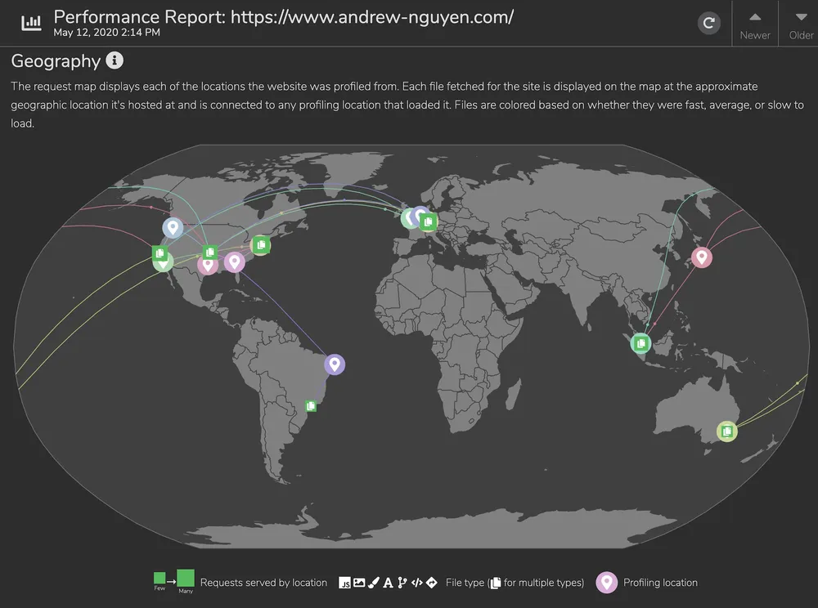
Task: Select the green file marker in central US
Action: (x=209, y=253)
